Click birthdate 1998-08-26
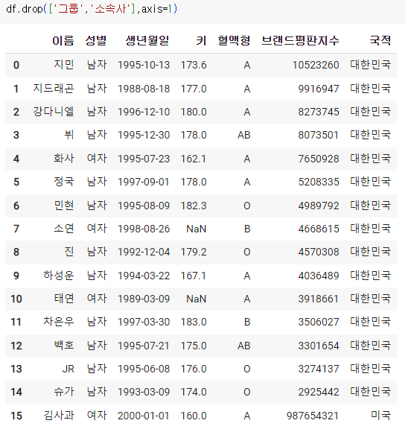The width and height of the screenshot is (405, 432). point(144,229)
